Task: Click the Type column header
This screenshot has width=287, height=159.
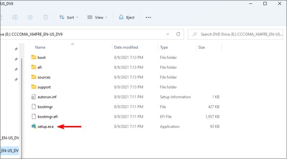Action: click(164, 47)
